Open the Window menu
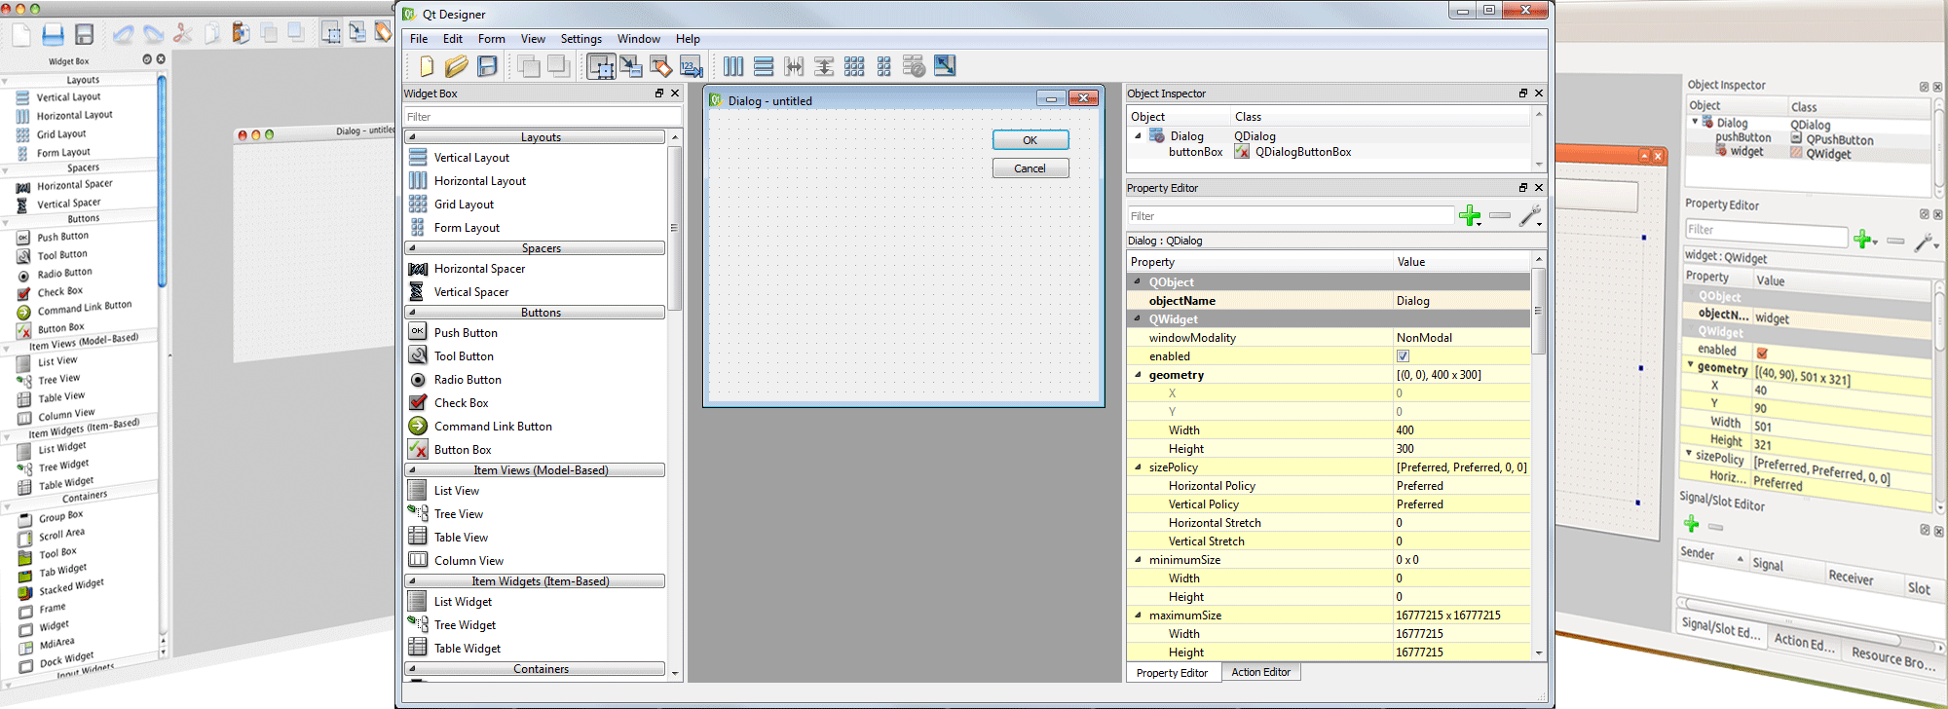This screenshot has width=1948, height=709. tap(639, 39)
